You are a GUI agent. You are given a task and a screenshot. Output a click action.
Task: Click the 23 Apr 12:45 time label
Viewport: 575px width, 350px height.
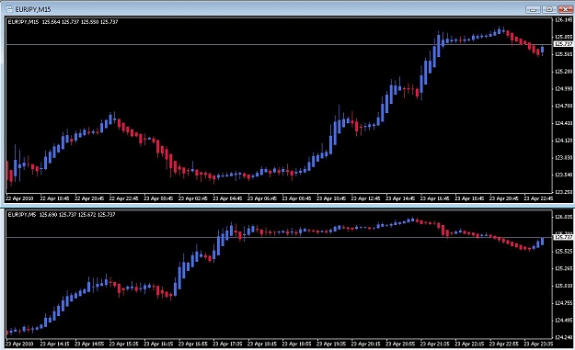[x=365, y=198]
